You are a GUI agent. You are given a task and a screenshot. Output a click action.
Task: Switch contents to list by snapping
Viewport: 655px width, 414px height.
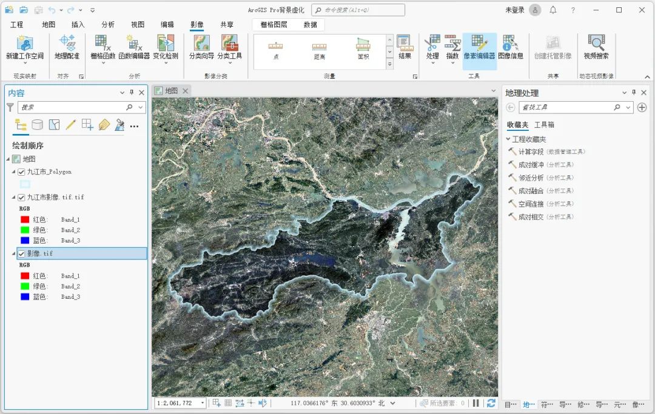[x=87, y=125]
